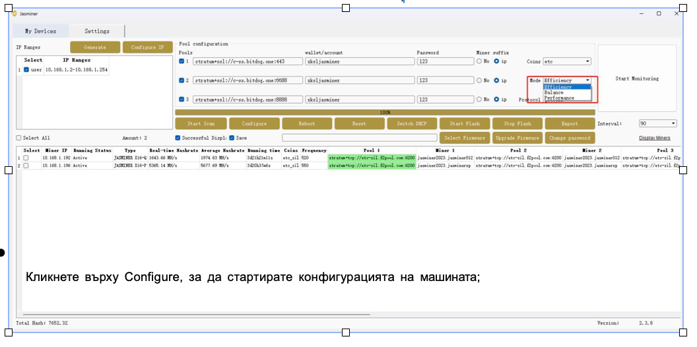This screenshot has width=697, height=347.
Task: Click the pool 3 URL field ending :8888
Action: (248, 100)
